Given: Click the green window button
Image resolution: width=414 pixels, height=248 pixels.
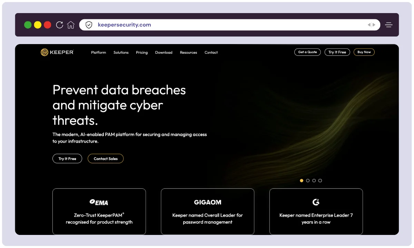Looking at the screenshot, I should (x=28, y=25).
